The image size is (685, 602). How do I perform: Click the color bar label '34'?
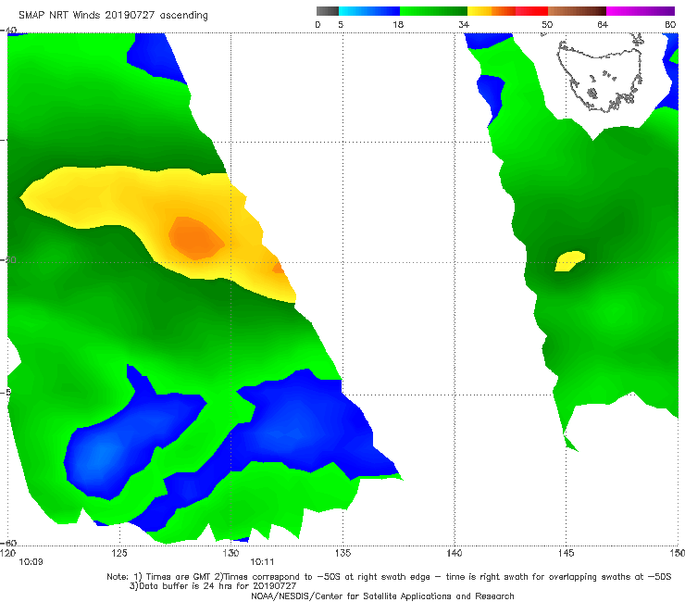(x=464, y=25)
